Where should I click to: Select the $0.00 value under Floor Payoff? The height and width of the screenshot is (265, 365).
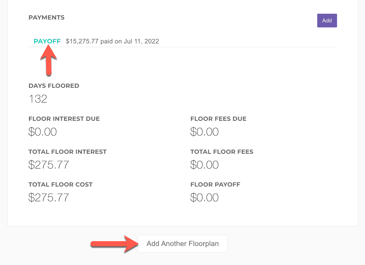(x=204, y=198)
